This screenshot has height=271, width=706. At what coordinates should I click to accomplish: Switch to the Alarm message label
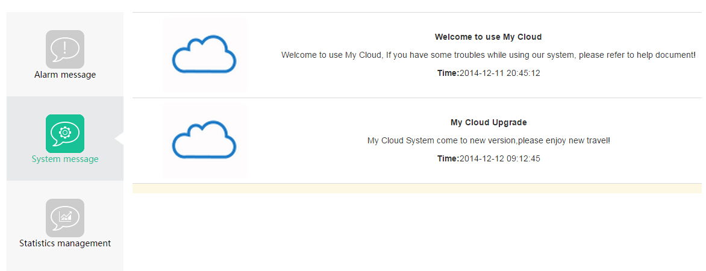(x=65, y=75)
